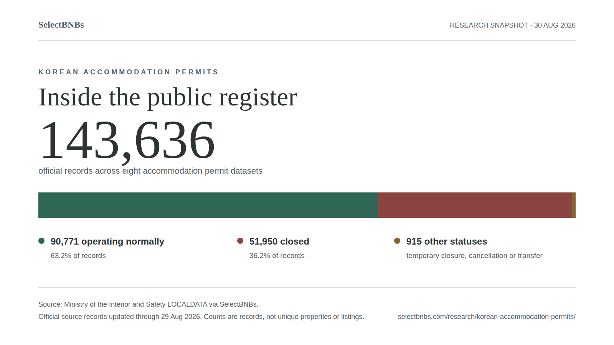Click the official records across eight datasets subtitle
614x345 pixels.
[150, 171]
